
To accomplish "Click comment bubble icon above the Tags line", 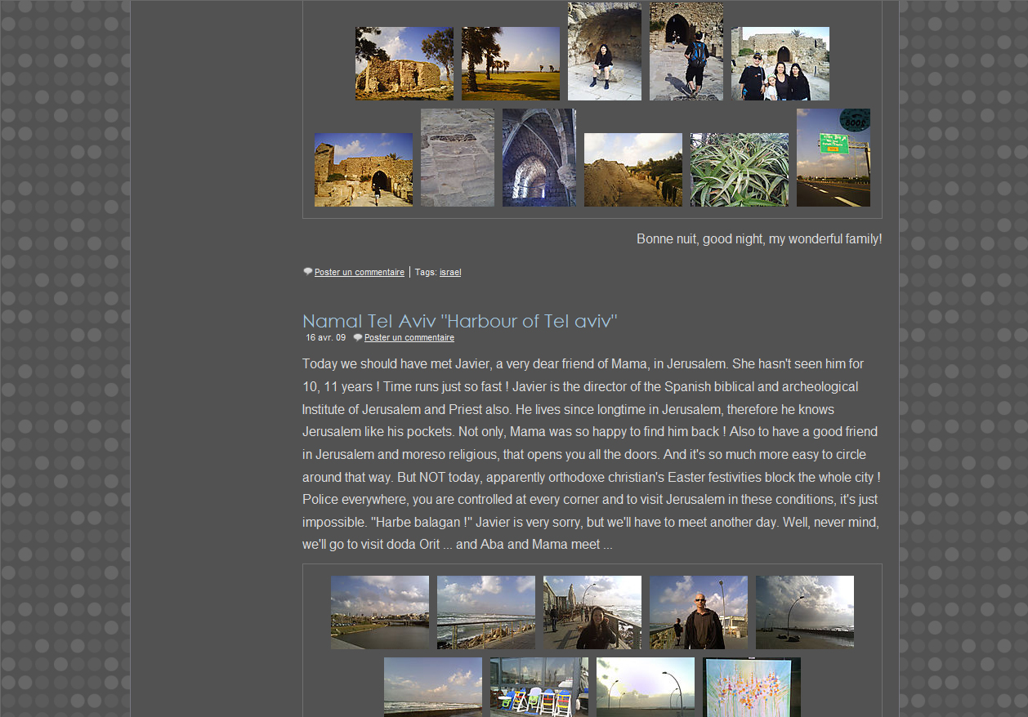I will point(307,272).
